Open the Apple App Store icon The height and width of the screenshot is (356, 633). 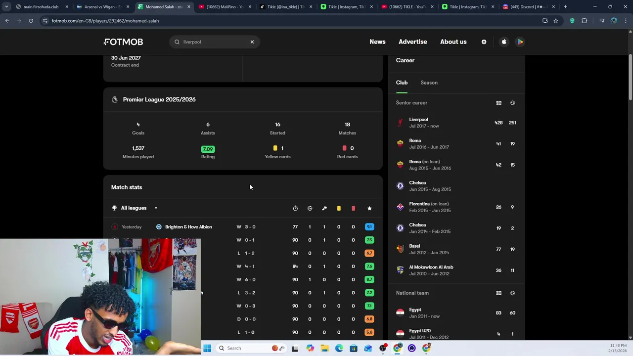pyautogui.click(x=504, y=42)
